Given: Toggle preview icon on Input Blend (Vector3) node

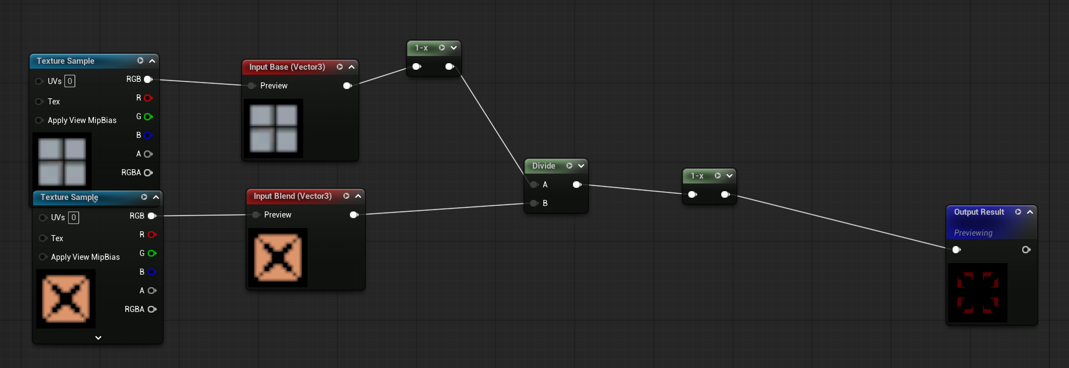Looking at the screenshot, I should 346,196.
